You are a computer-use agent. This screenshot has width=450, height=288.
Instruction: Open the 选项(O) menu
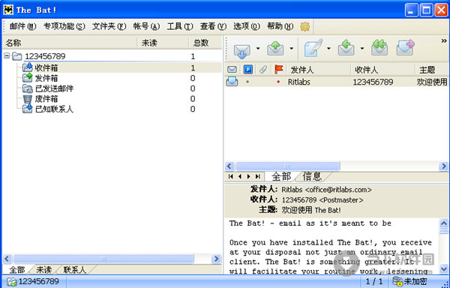[x=247, y=26]
